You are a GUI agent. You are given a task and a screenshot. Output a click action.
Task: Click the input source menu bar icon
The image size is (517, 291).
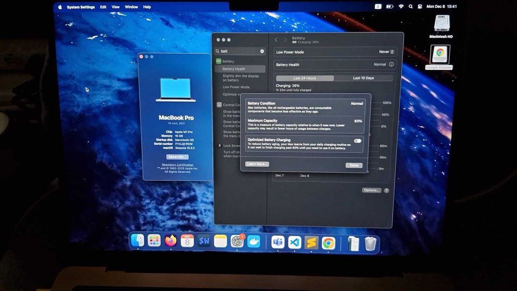(x=378, y=7)
